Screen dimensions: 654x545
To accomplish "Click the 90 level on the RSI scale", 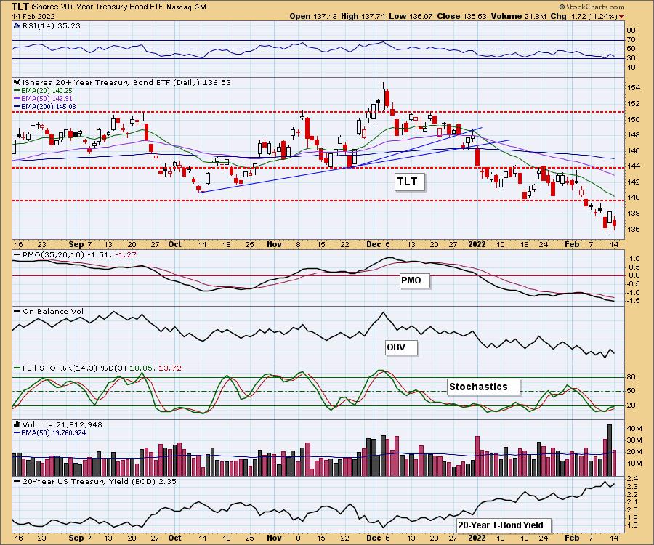I will pos(631,31).
